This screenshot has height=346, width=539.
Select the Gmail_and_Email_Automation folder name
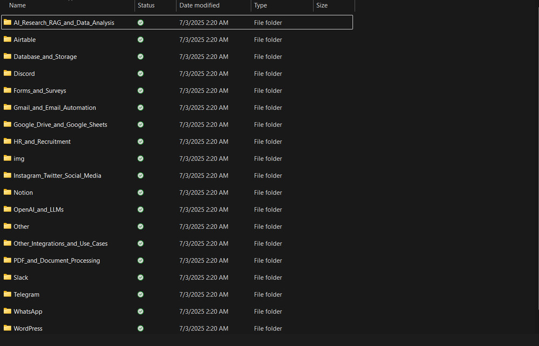pyautogui.click(x=54, y=108)
